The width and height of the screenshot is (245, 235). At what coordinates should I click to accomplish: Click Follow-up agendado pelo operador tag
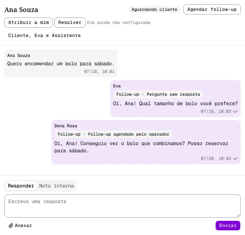[x=113, y=134]
